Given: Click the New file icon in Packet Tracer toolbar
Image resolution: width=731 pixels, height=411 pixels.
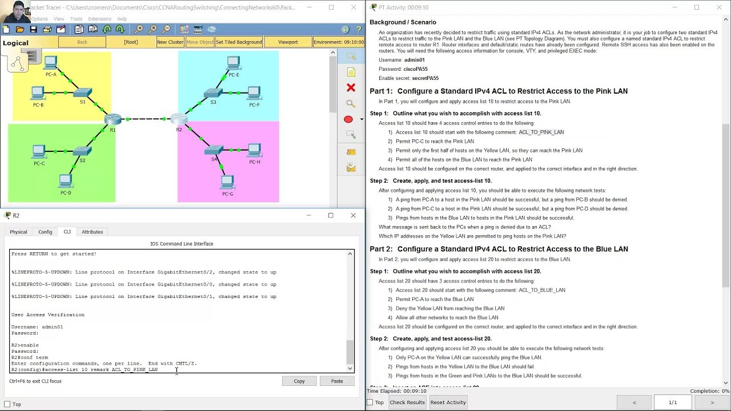Looking at the screenshot, I should coord(6,29).
